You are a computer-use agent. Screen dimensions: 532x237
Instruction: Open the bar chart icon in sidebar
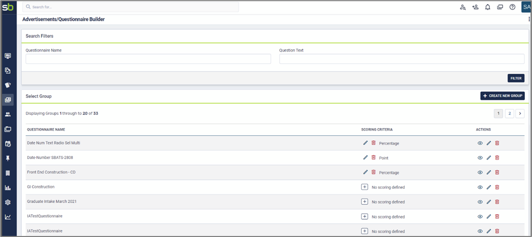coord(8,187)
